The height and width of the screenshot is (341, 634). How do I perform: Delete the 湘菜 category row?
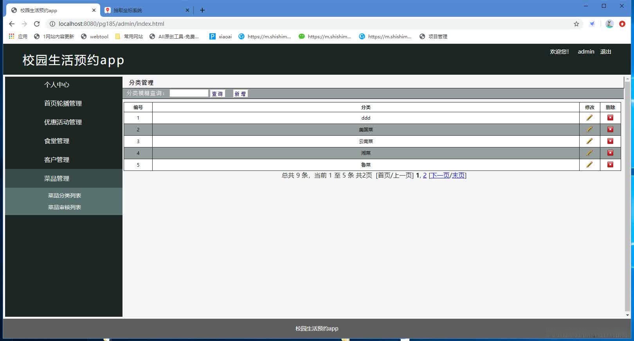coord(610,153)
